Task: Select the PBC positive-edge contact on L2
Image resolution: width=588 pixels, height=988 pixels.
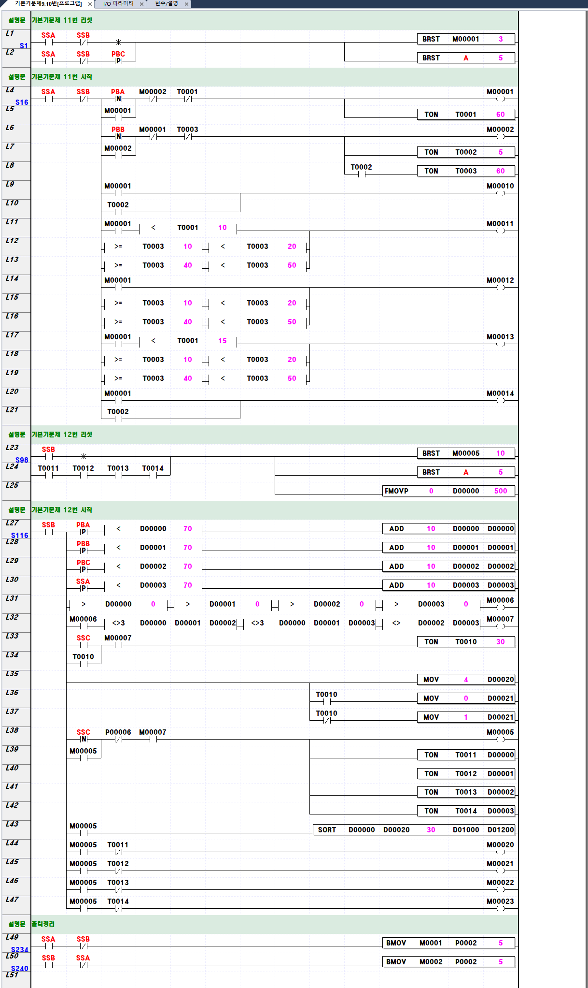Action: click(118, 61)
